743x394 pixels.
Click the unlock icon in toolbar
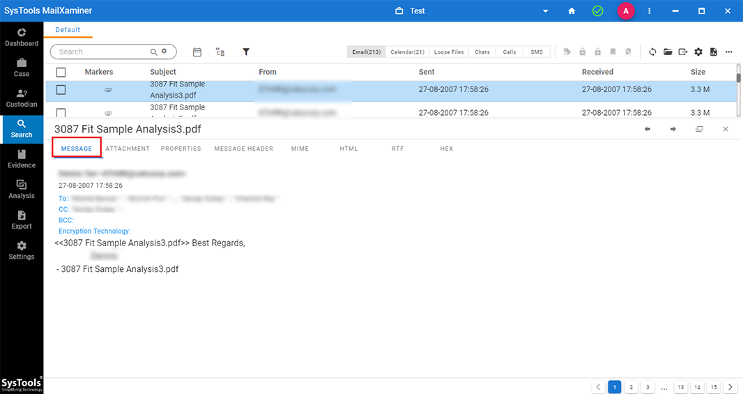click(x=597, y=52)
